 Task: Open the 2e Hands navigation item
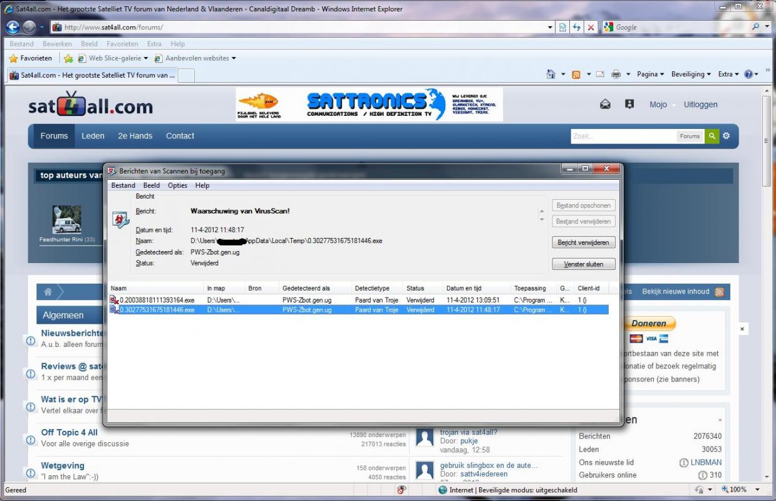(135, 136)
